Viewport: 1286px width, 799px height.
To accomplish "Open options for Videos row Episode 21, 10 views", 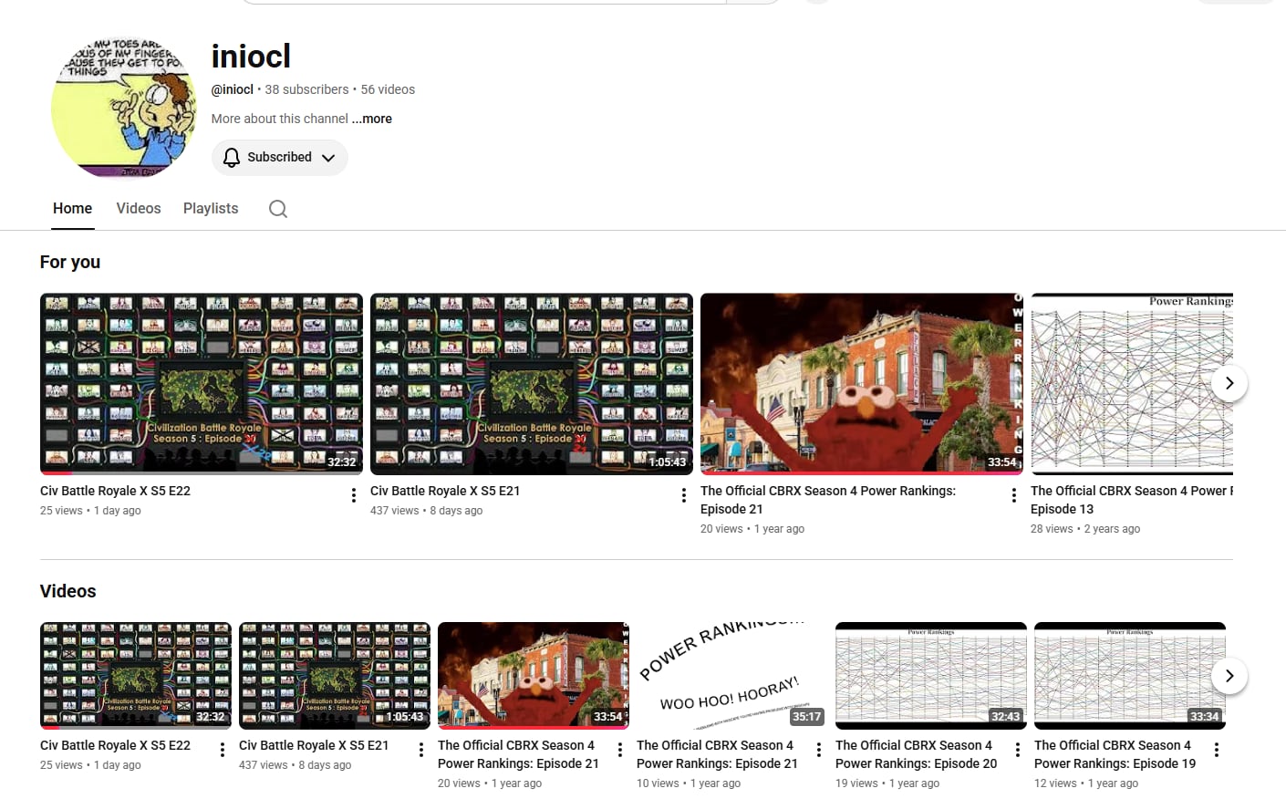I will tap(819, 750).
